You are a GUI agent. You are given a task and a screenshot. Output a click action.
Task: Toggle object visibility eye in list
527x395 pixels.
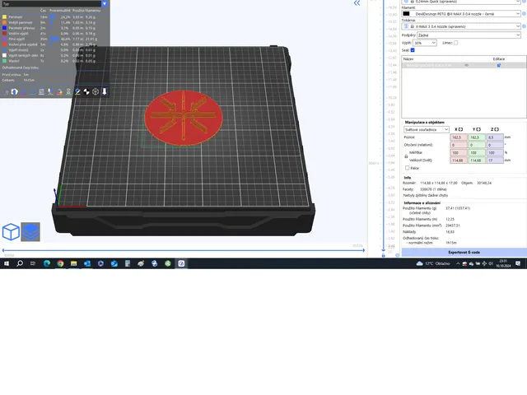tap(467, 65)
